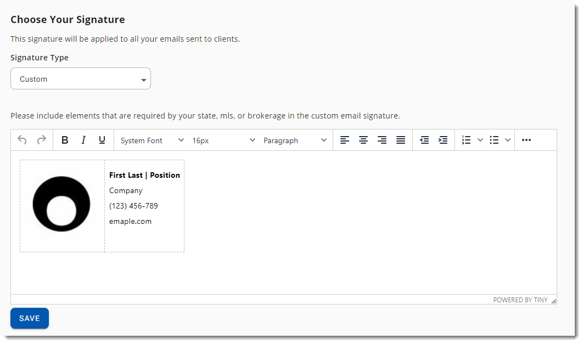Toggle Bold formatting

pyautogui.click(x=65, y=140)
